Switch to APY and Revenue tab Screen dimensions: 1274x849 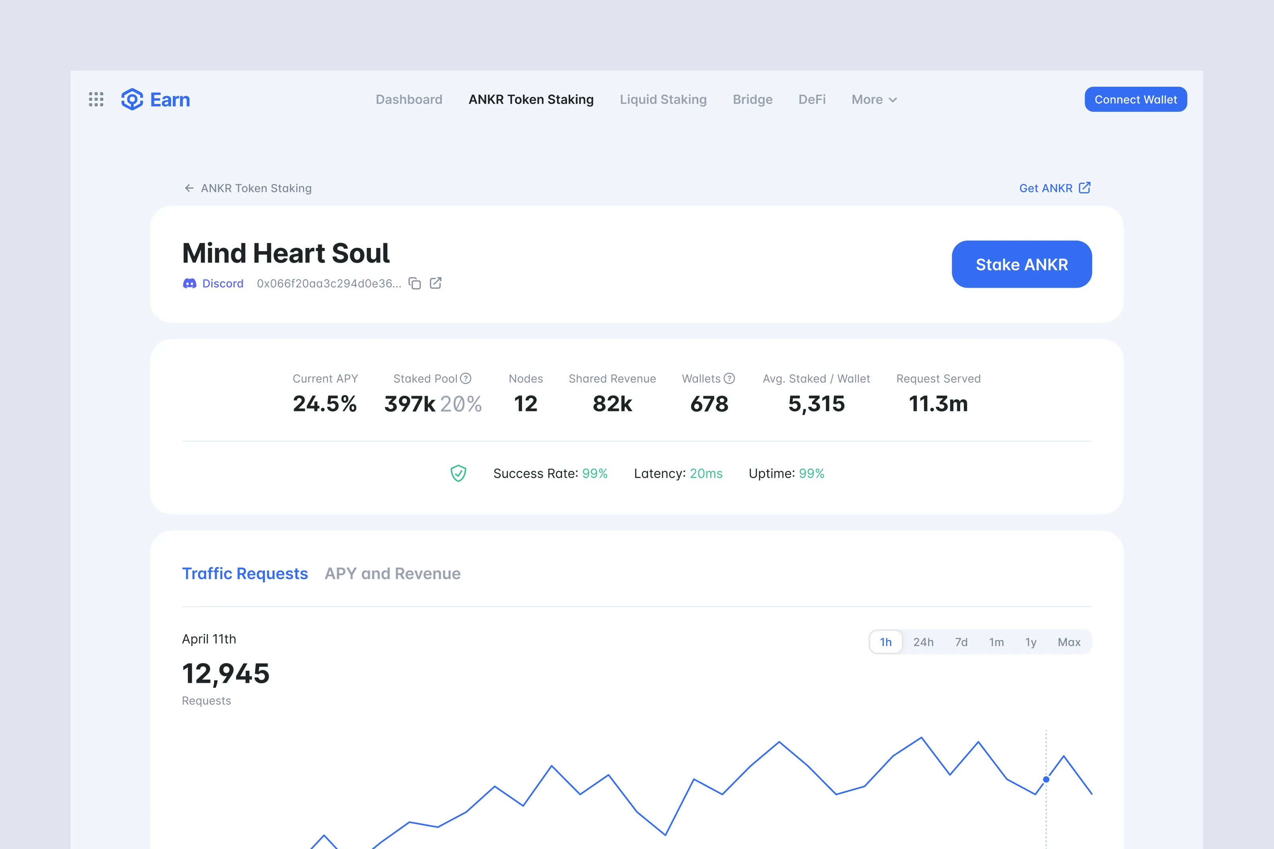[393, 574]
